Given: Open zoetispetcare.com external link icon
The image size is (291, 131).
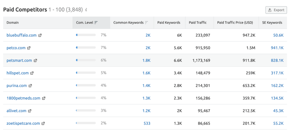Looking at the screenshot, I should 43,124.
